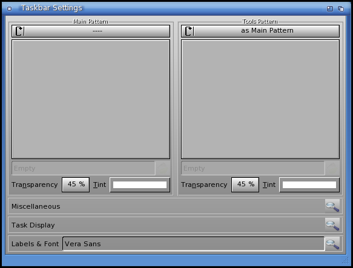Viewport: 353px width, 268px height.
Task: Open Miscellaneous settings via magnifier icon
Action: 332,206
